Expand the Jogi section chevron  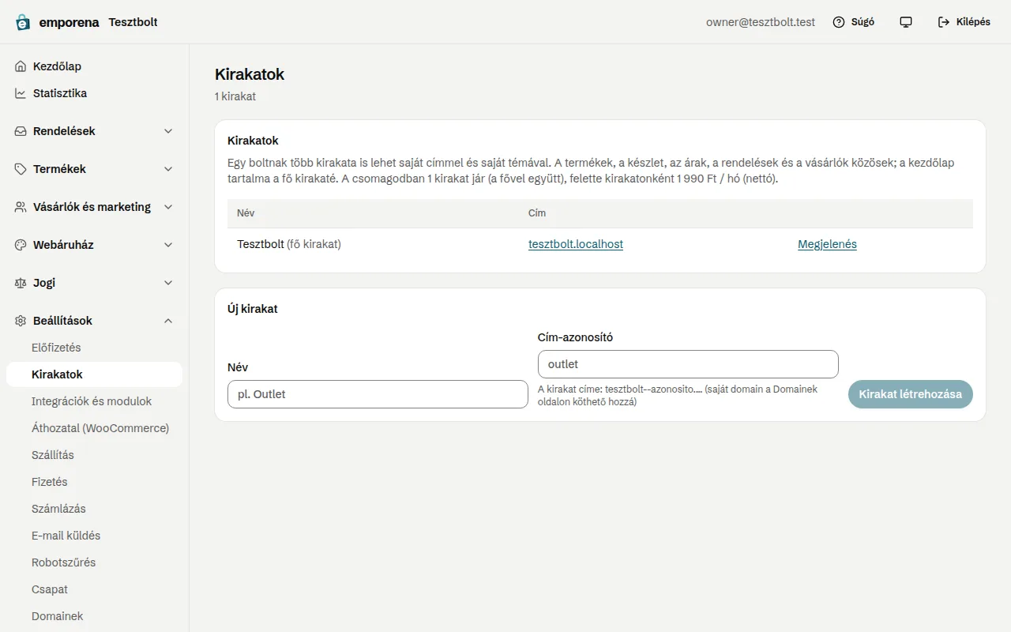168,283
